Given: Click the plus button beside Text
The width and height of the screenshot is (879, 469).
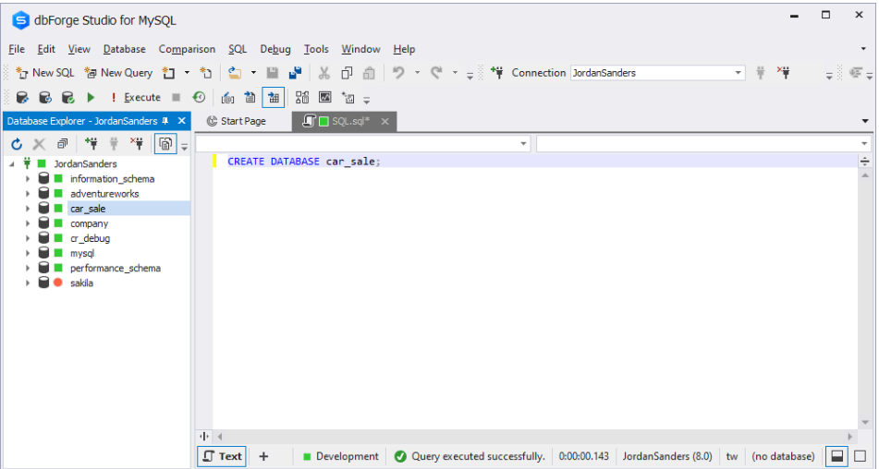Looking at the screenshot, I should tap(263, 457).
